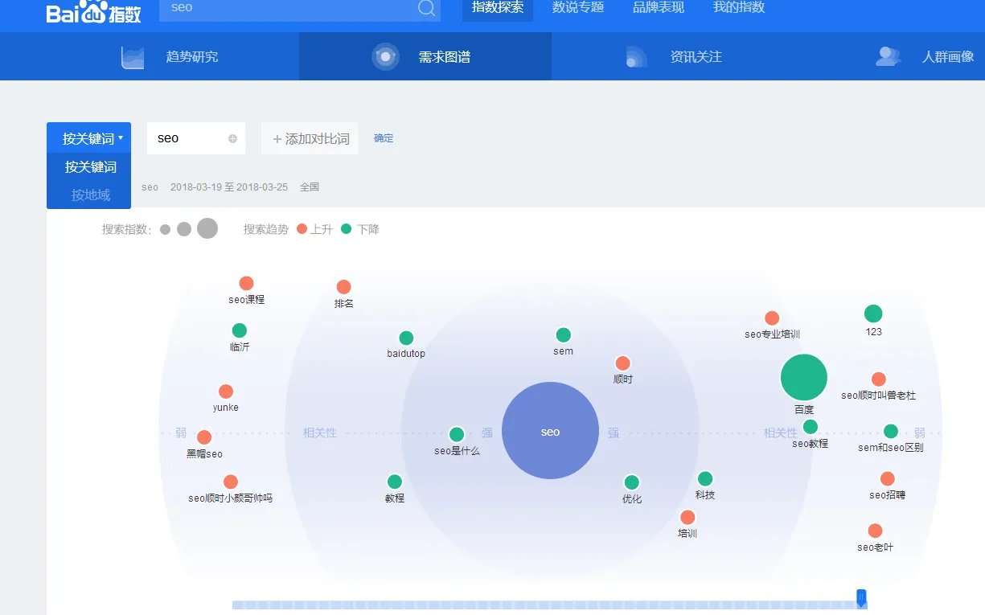
Task: Click the 需求图谱 tab icon
Action: (386, 56)
